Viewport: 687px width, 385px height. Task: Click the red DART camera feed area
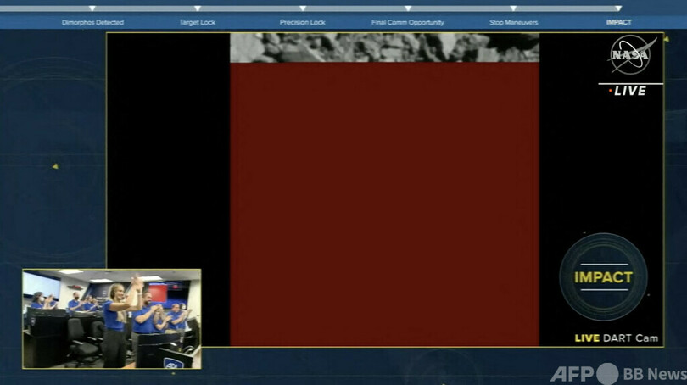[x=384, y=204]
